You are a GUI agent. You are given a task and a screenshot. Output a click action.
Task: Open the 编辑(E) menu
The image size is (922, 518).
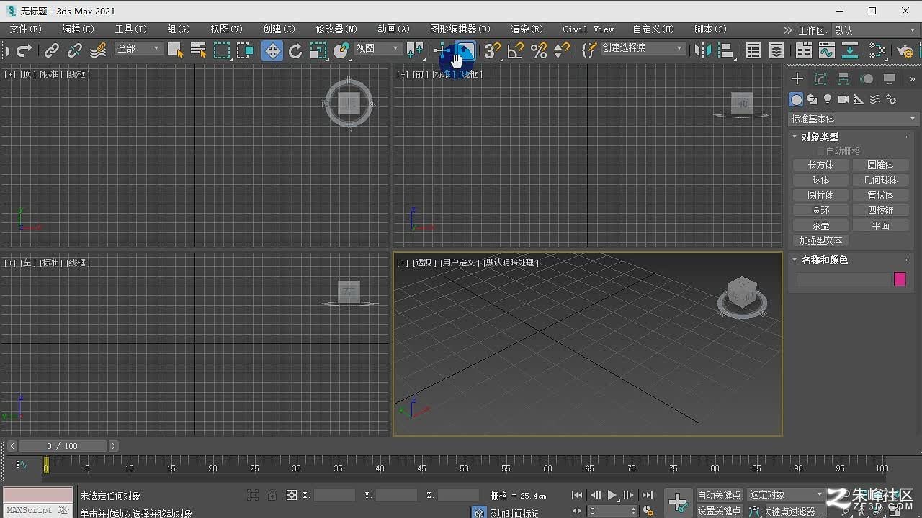[78, 29]
